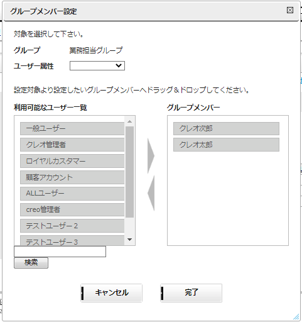
Task: Choose creo管理者 in available users
Action: [x=72, y=209]
